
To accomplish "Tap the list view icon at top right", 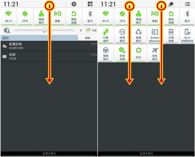I will pyautogui.click(x=187, y=4).
